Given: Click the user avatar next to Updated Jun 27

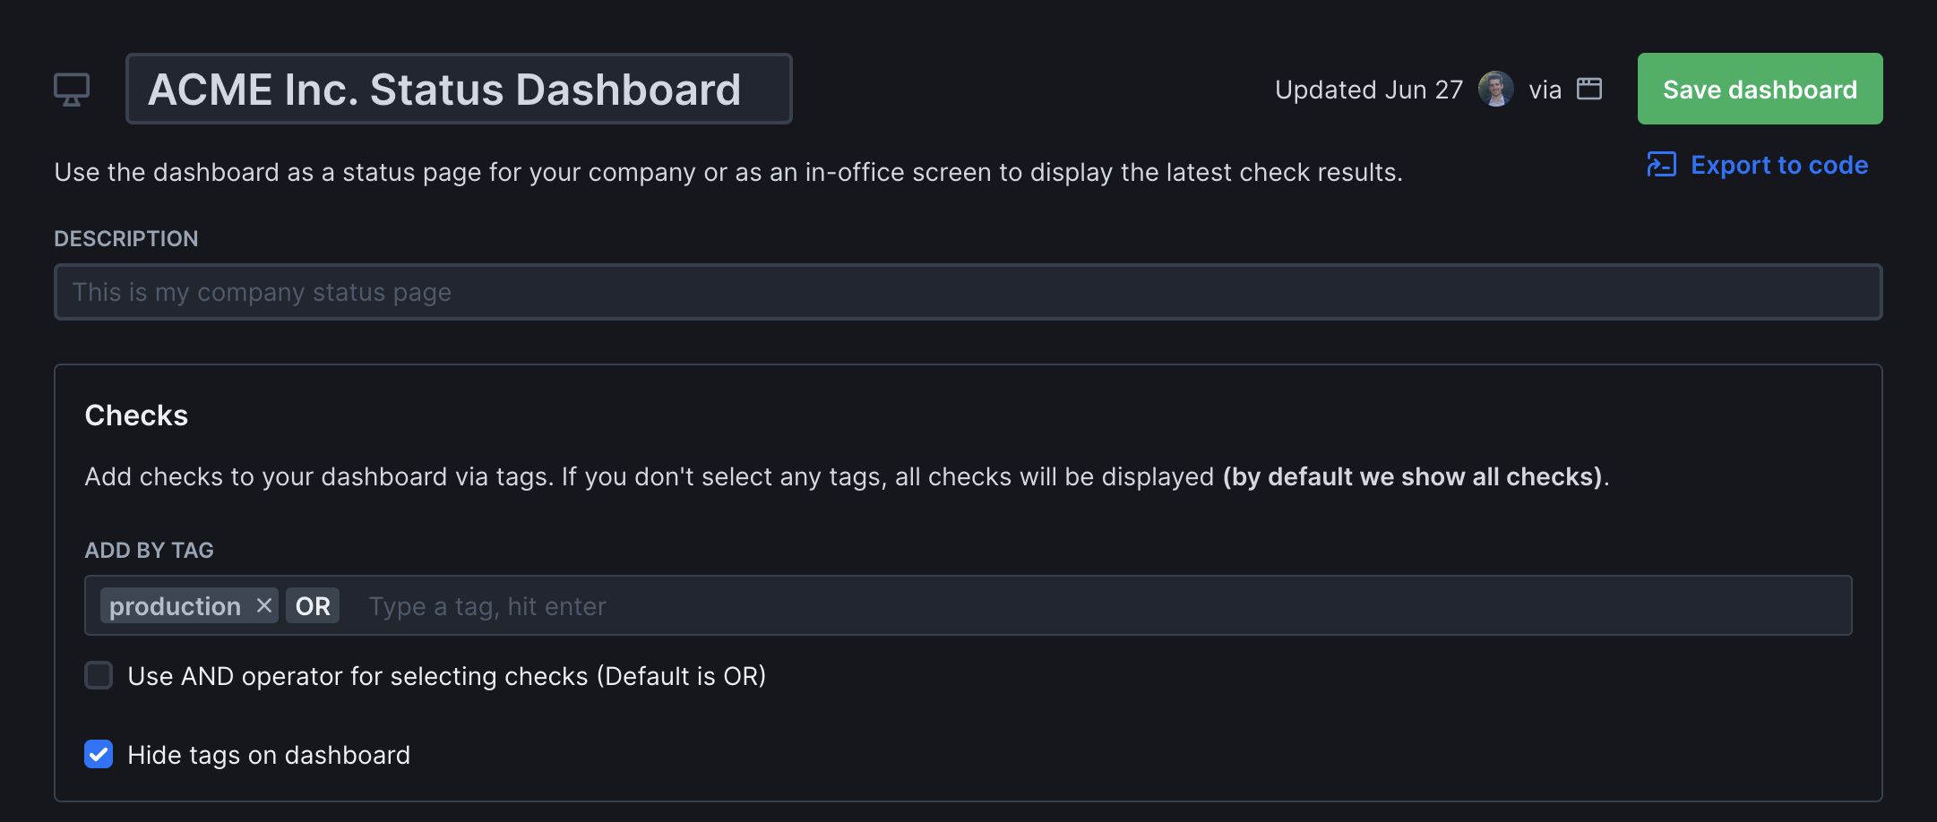Looking at the screenshot, I should pyautogui.click(x=1494, y=89).
